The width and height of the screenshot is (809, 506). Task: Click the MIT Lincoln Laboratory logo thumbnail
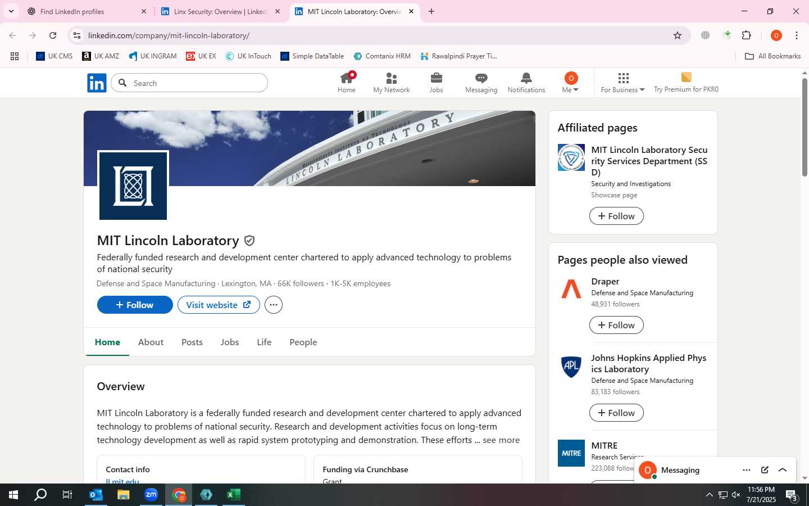click(133, 186)
